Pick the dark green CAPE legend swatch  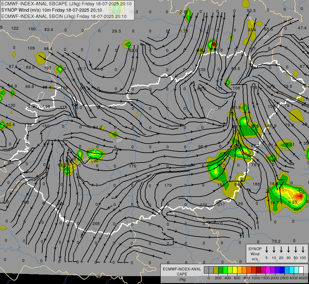coord(221,270)
